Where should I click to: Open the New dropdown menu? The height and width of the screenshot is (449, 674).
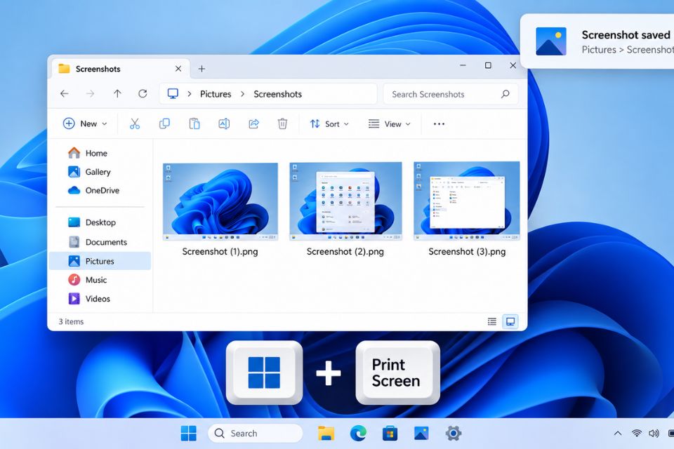pos(85,123)
